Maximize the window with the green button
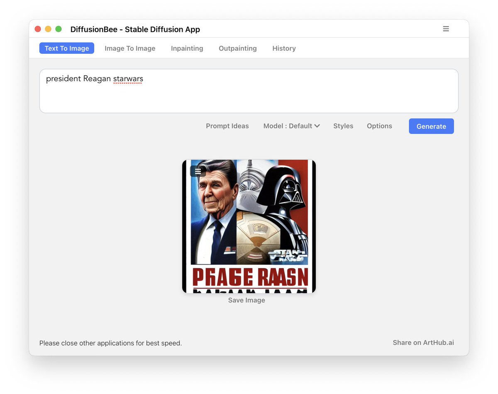This screenshot has height=394, width=498. pos(59,29)
